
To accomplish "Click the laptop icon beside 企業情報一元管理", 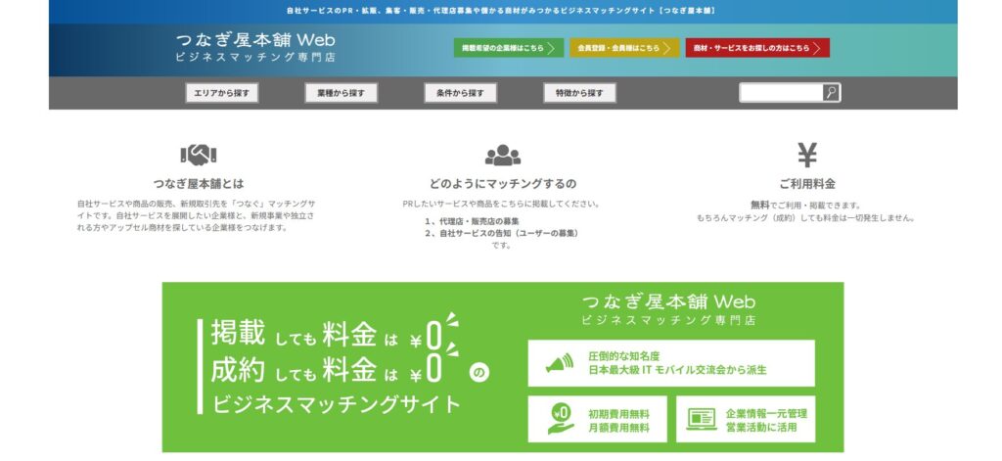I will [703, 419].
